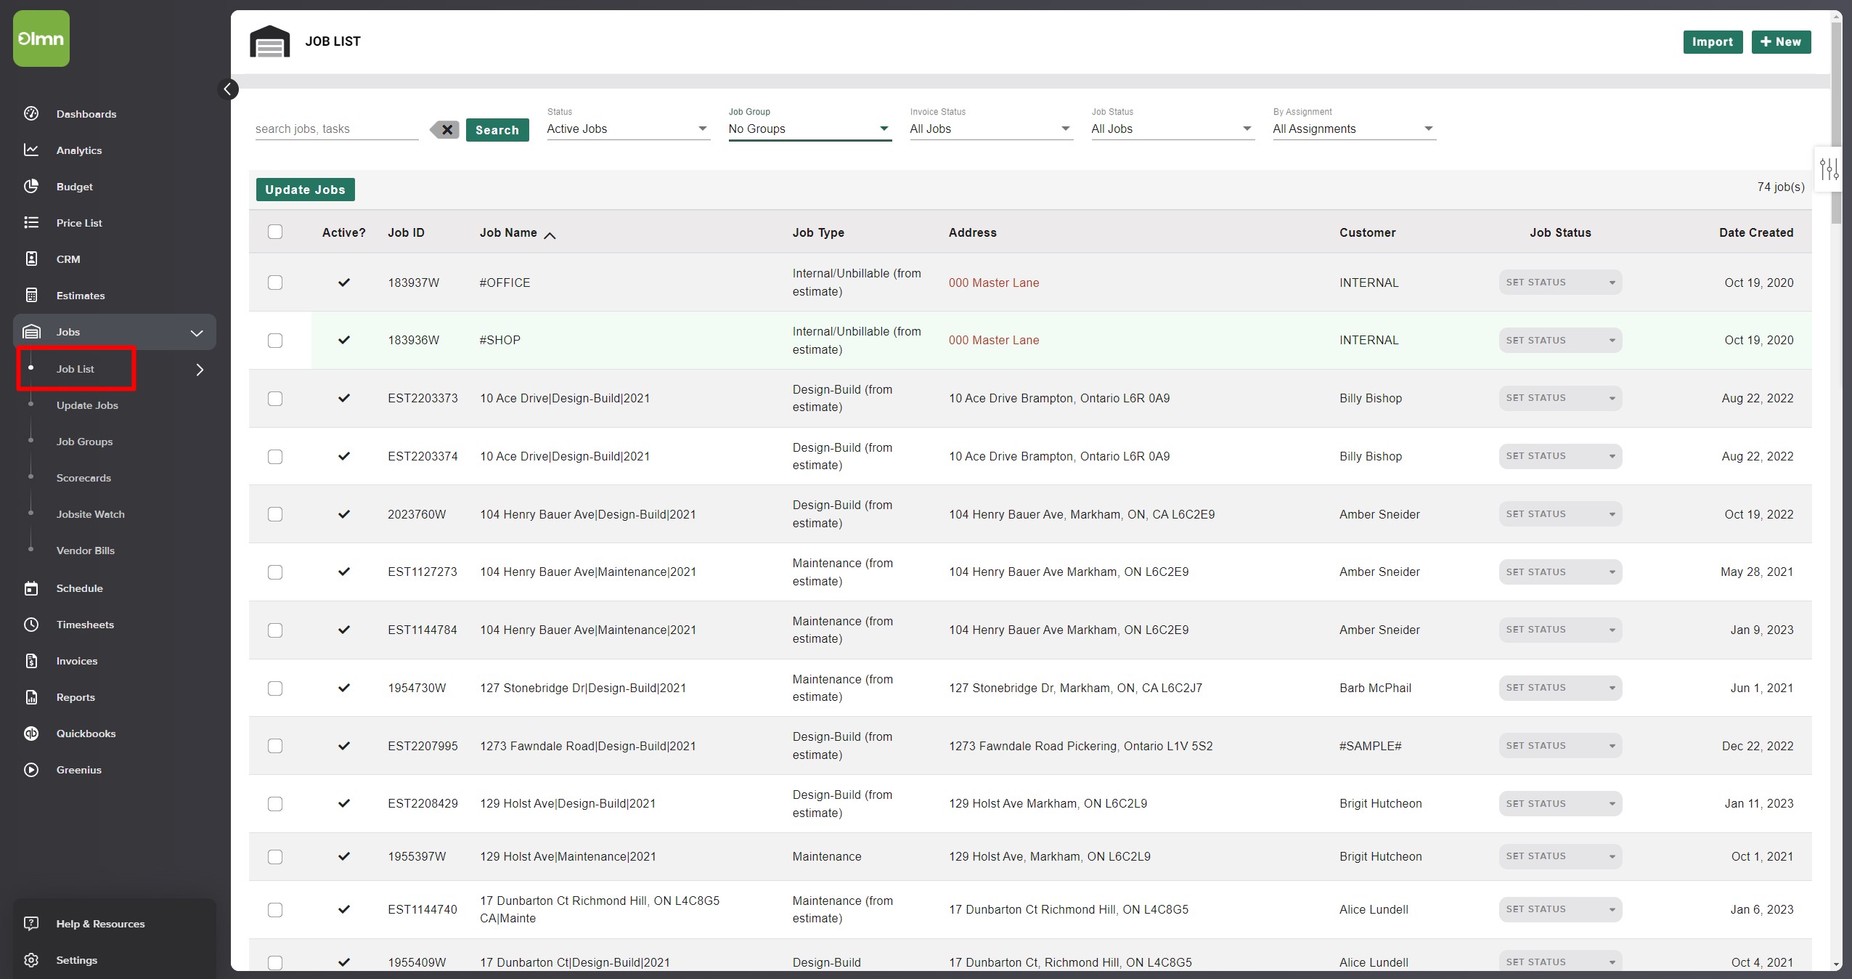The image size is (1852, 979).
Task: Click customer name Barb McPhail
Action: [x=1375, y=688]
